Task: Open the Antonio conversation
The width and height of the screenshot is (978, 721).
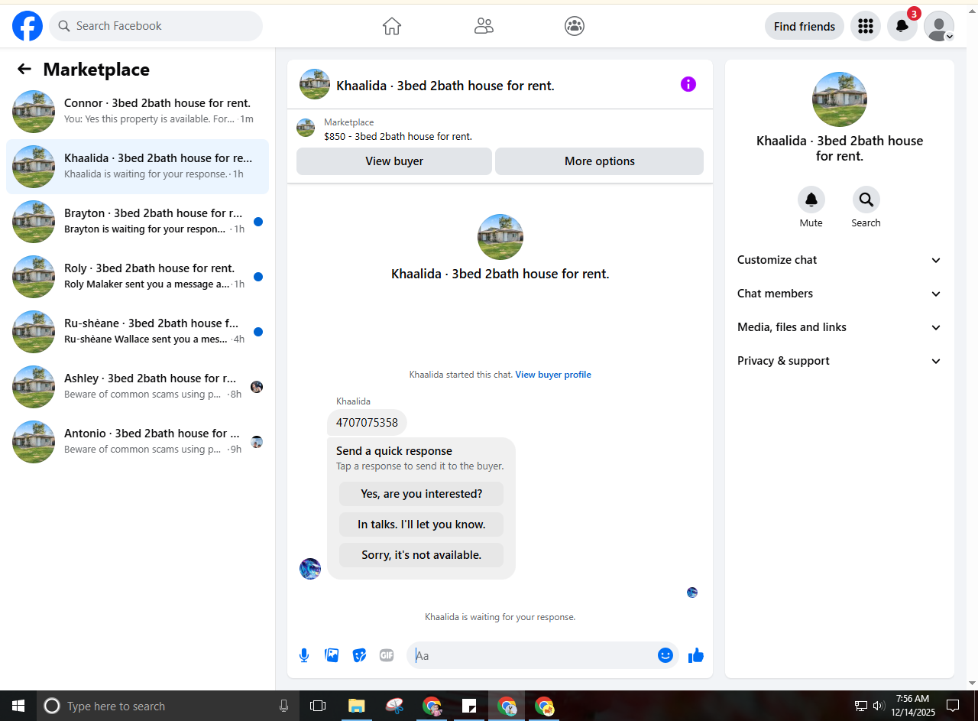Action: point(138,442)
